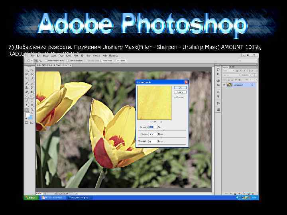Open the Filter menu
The image size is (287, 215).
76,56
